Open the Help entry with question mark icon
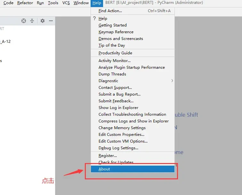This screenshot has height=195, width=242. pyautogui.click(x=103, y=19)
